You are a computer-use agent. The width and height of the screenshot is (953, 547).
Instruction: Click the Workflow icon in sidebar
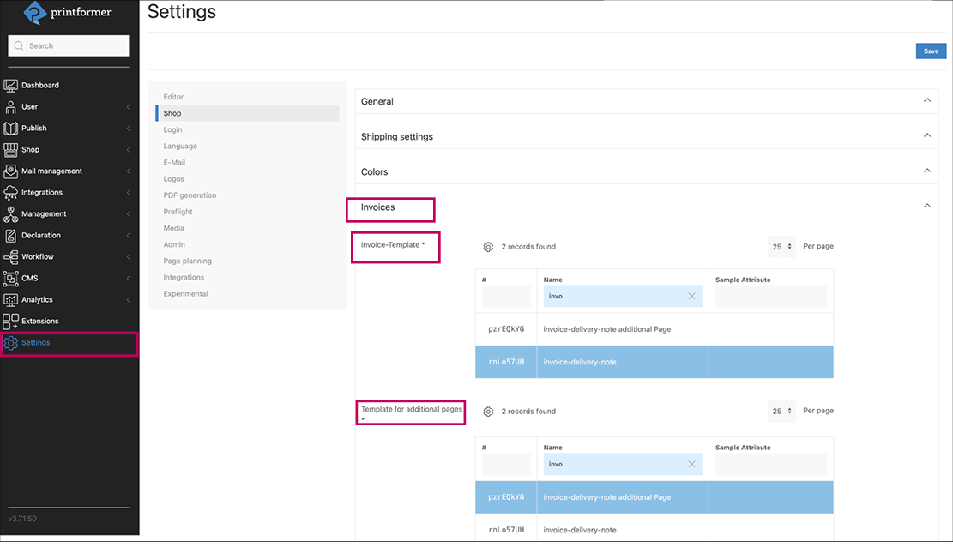click(10, 256)
